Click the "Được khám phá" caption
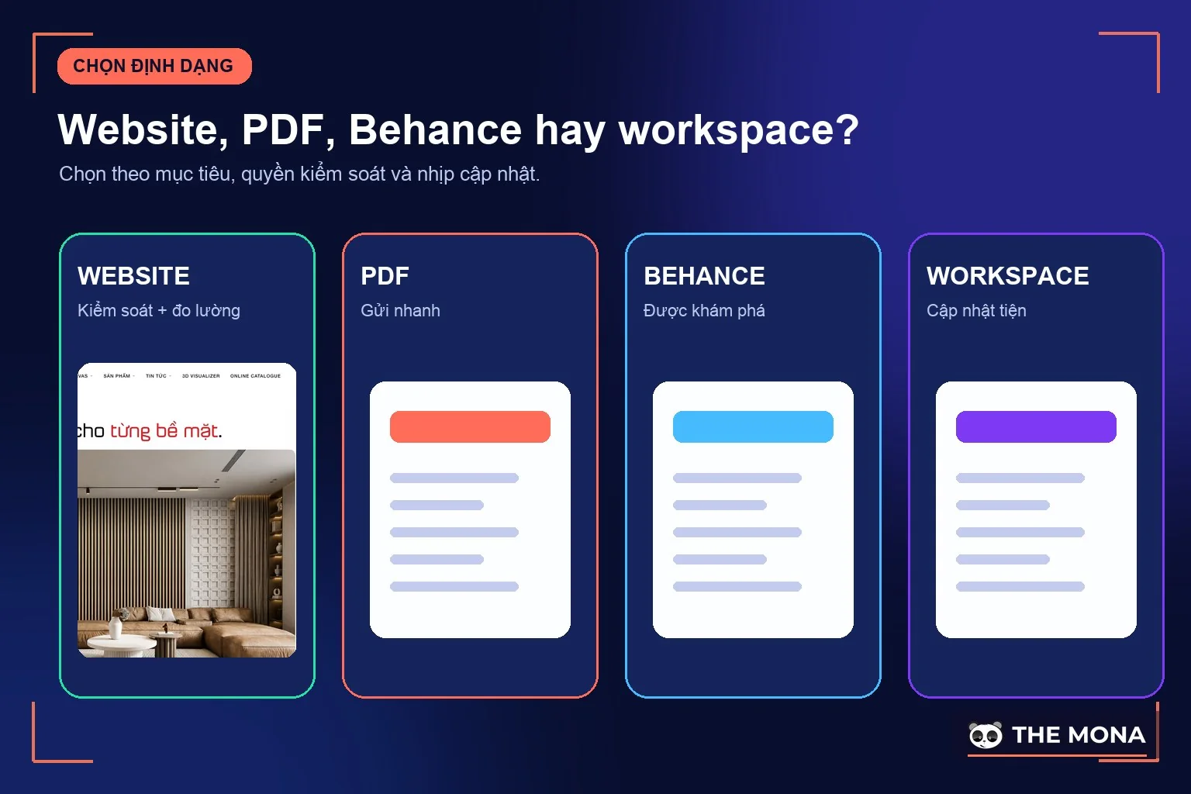 click(x=704, y=310)
